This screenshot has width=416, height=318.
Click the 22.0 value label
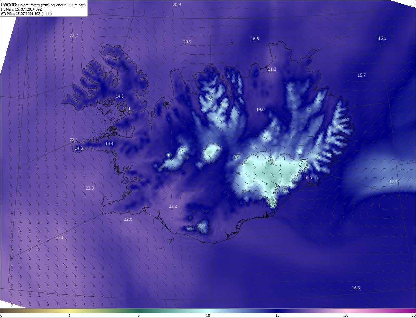(128, 220)
